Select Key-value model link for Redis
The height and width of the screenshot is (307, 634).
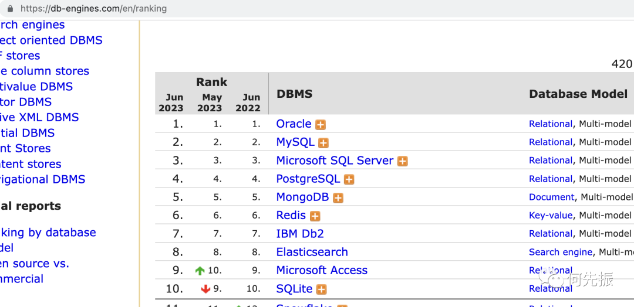coord(550,215)
